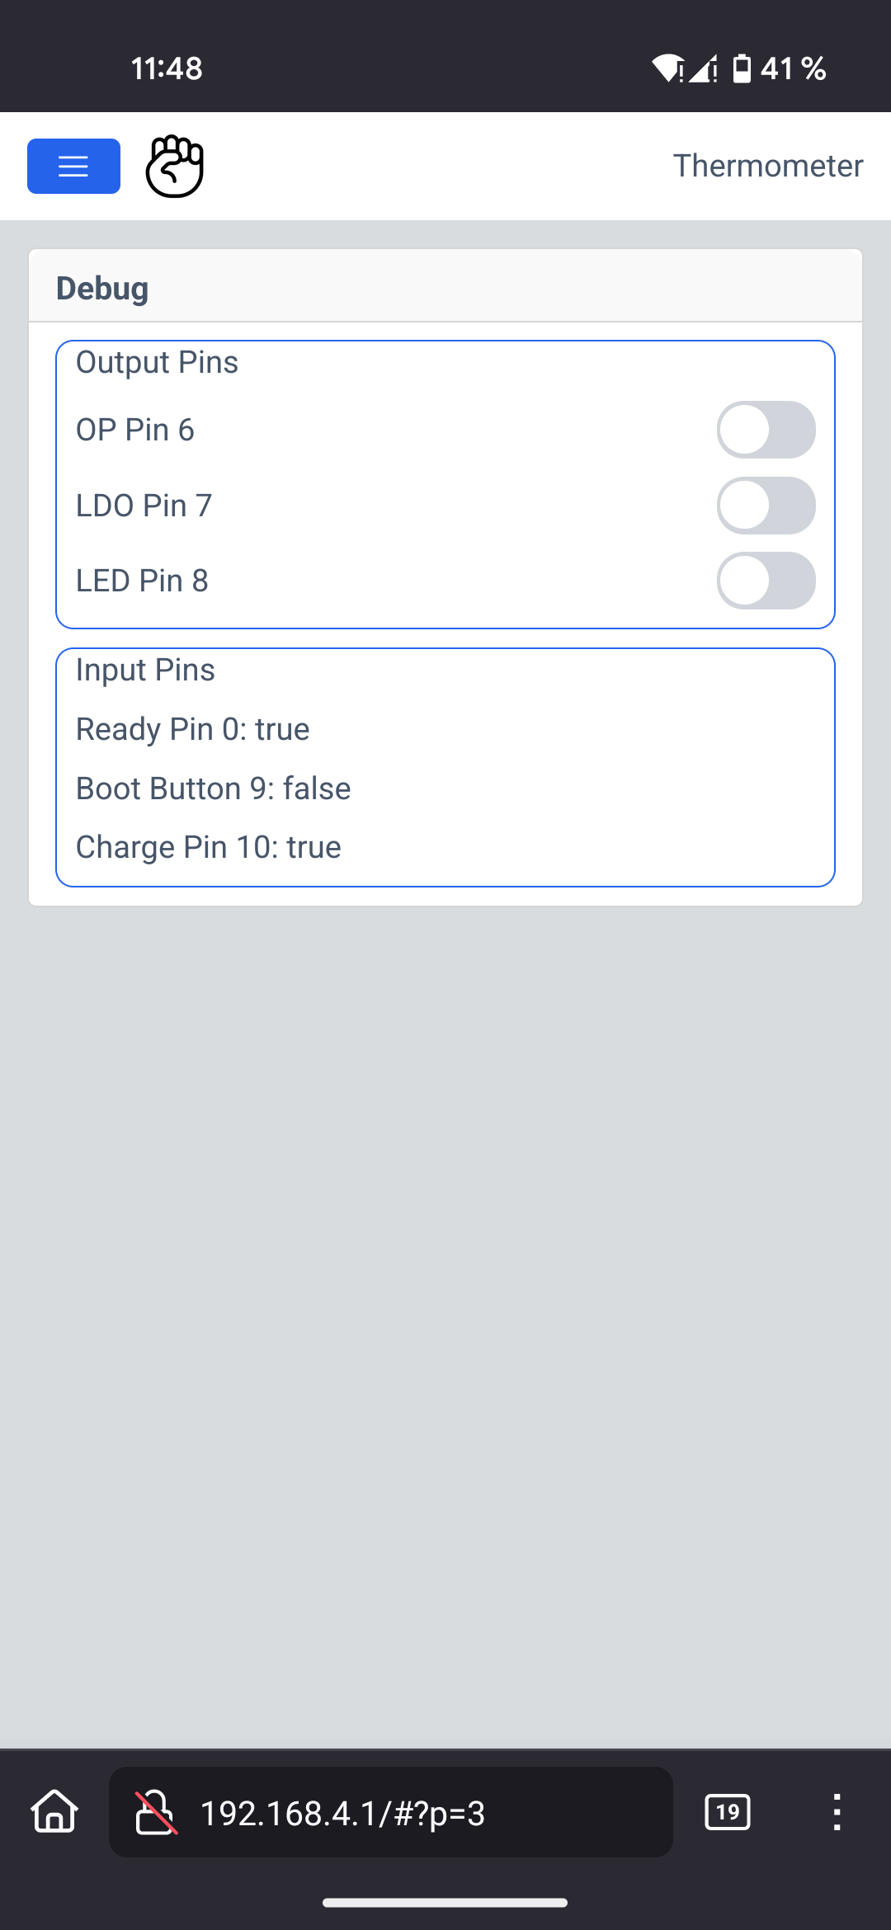Tap the insecure connection lock icon
Viewport: 891px width, 1930px height.
click(155, 1812)
